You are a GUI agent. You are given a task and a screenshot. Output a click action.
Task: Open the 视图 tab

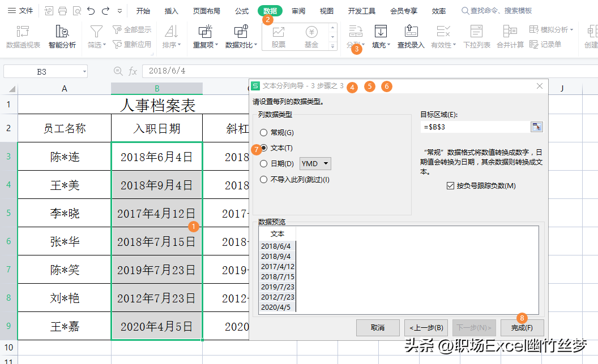point(326,11)
